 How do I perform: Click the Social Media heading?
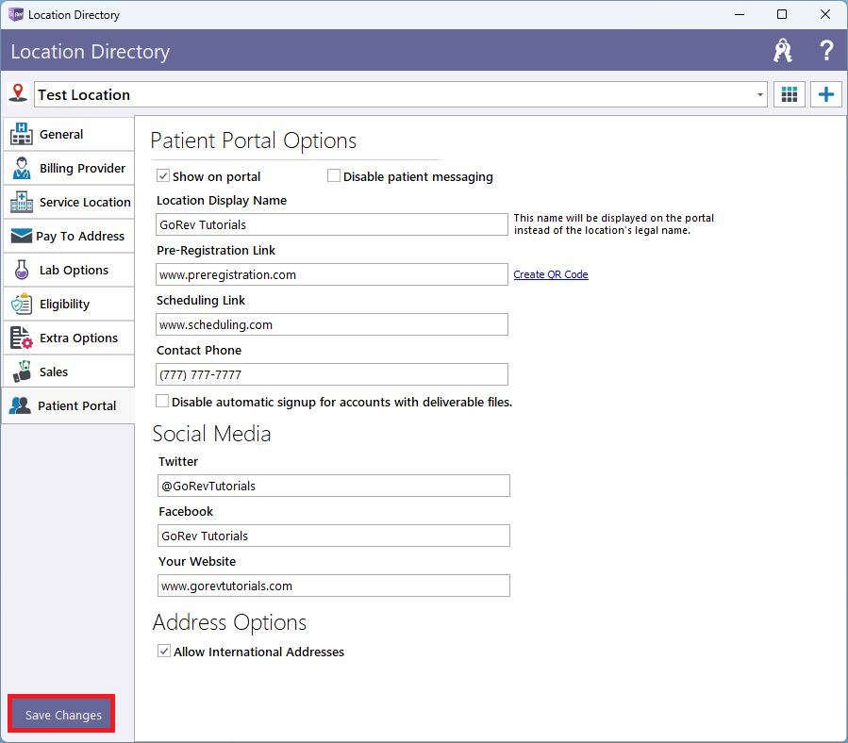coord(211,434)
